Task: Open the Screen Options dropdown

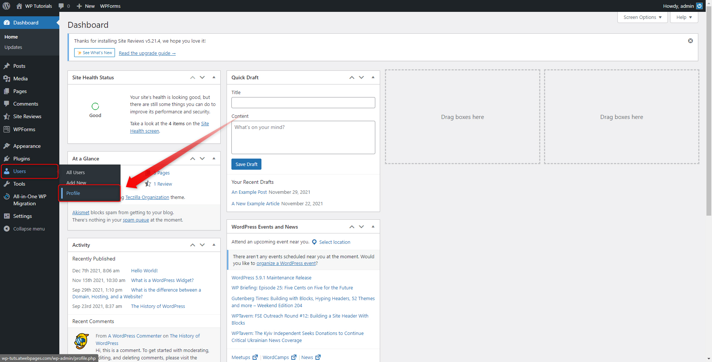Action: [x=642, y=17]
